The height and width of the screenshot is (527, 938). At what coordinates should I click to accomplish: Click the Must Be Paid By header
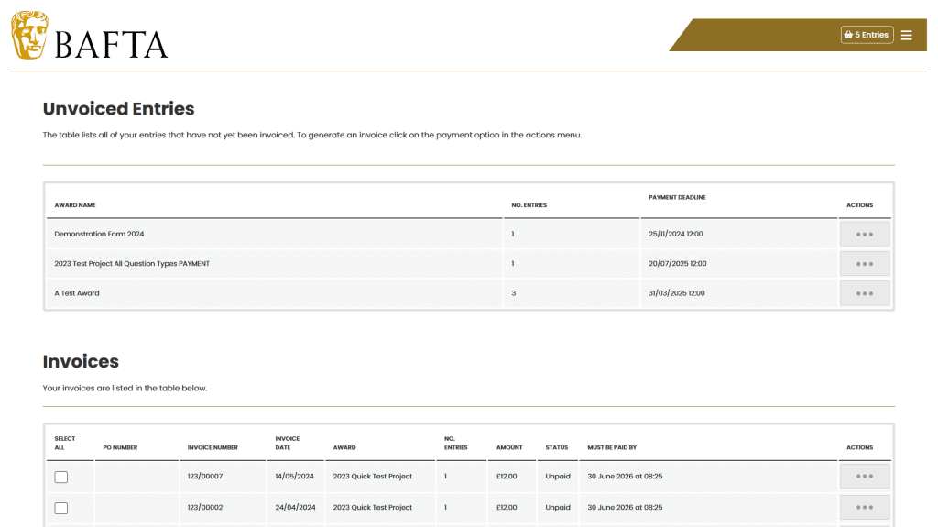point(612,447)
